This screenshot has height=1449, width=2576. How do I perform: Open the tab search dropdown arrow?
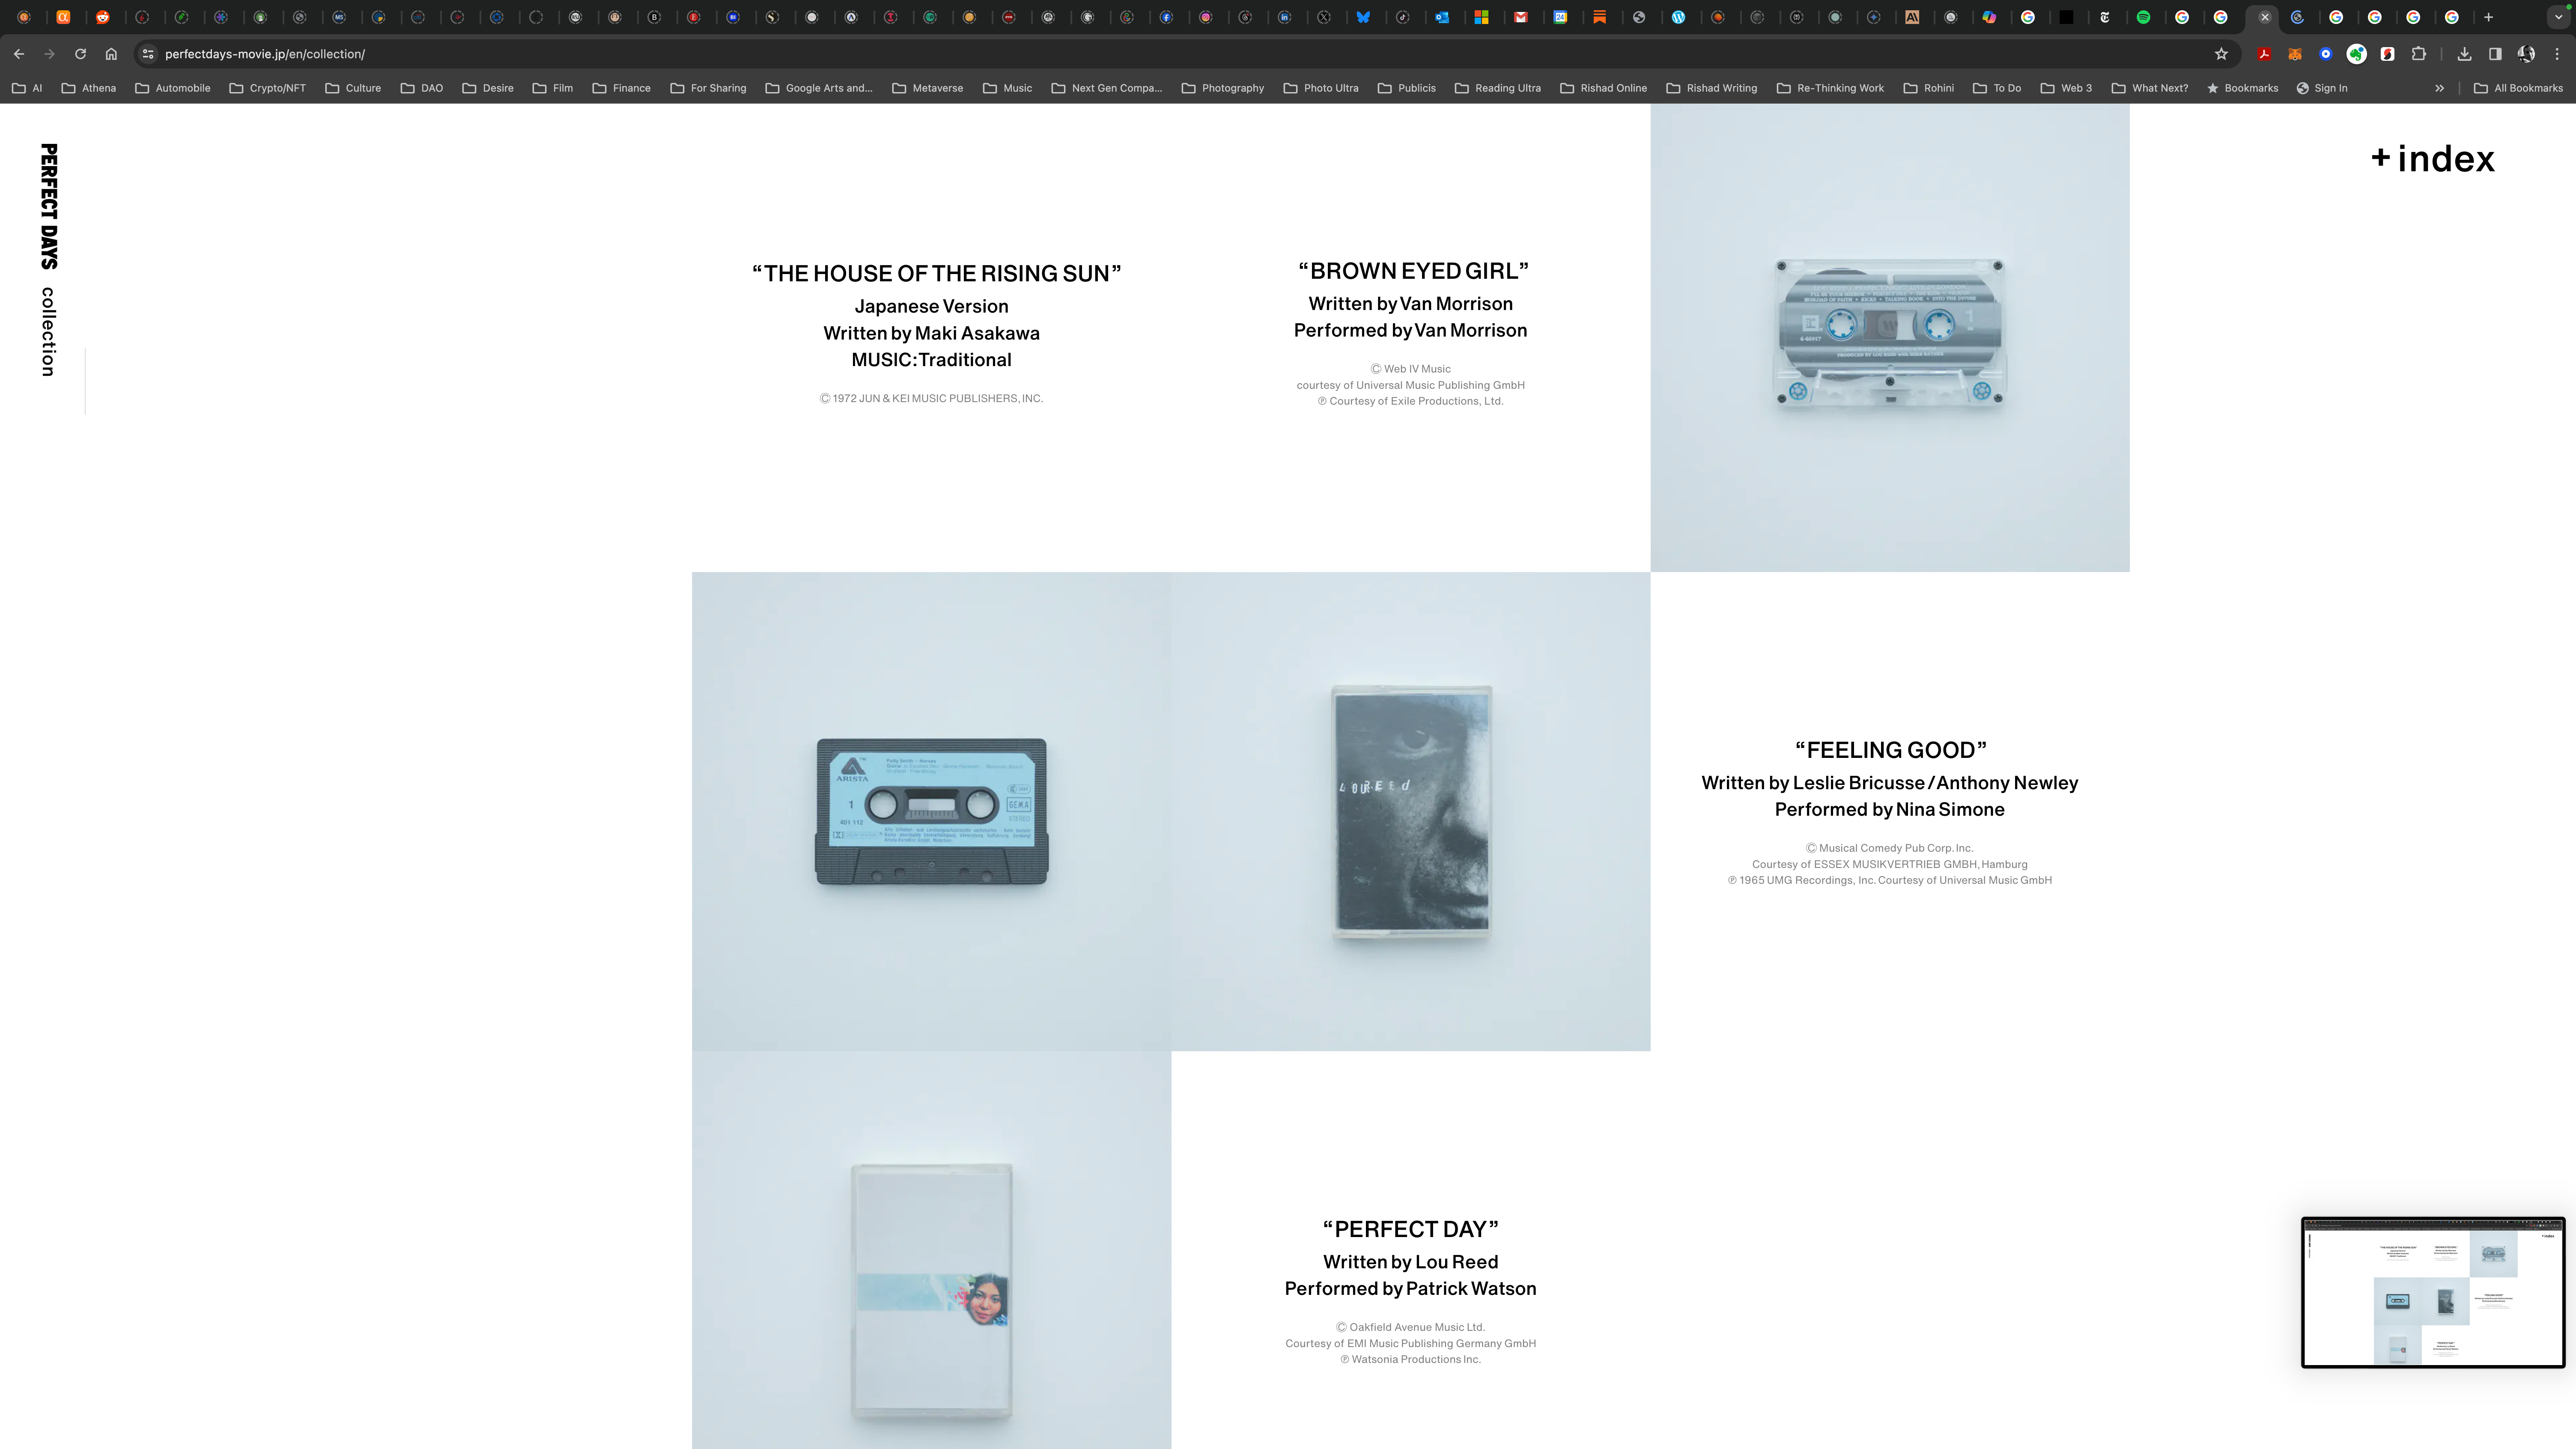2558,17
